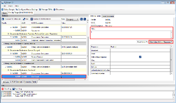Select the highlighted 0x000E Alert Level row

[x=44, y=77]
